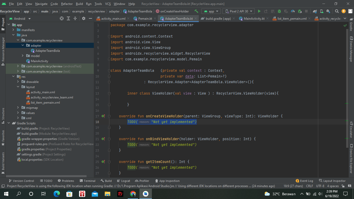Open the App Inspection tool window
Image resolution: width=354 pixels, height=199 pixels.
[167, 181]
